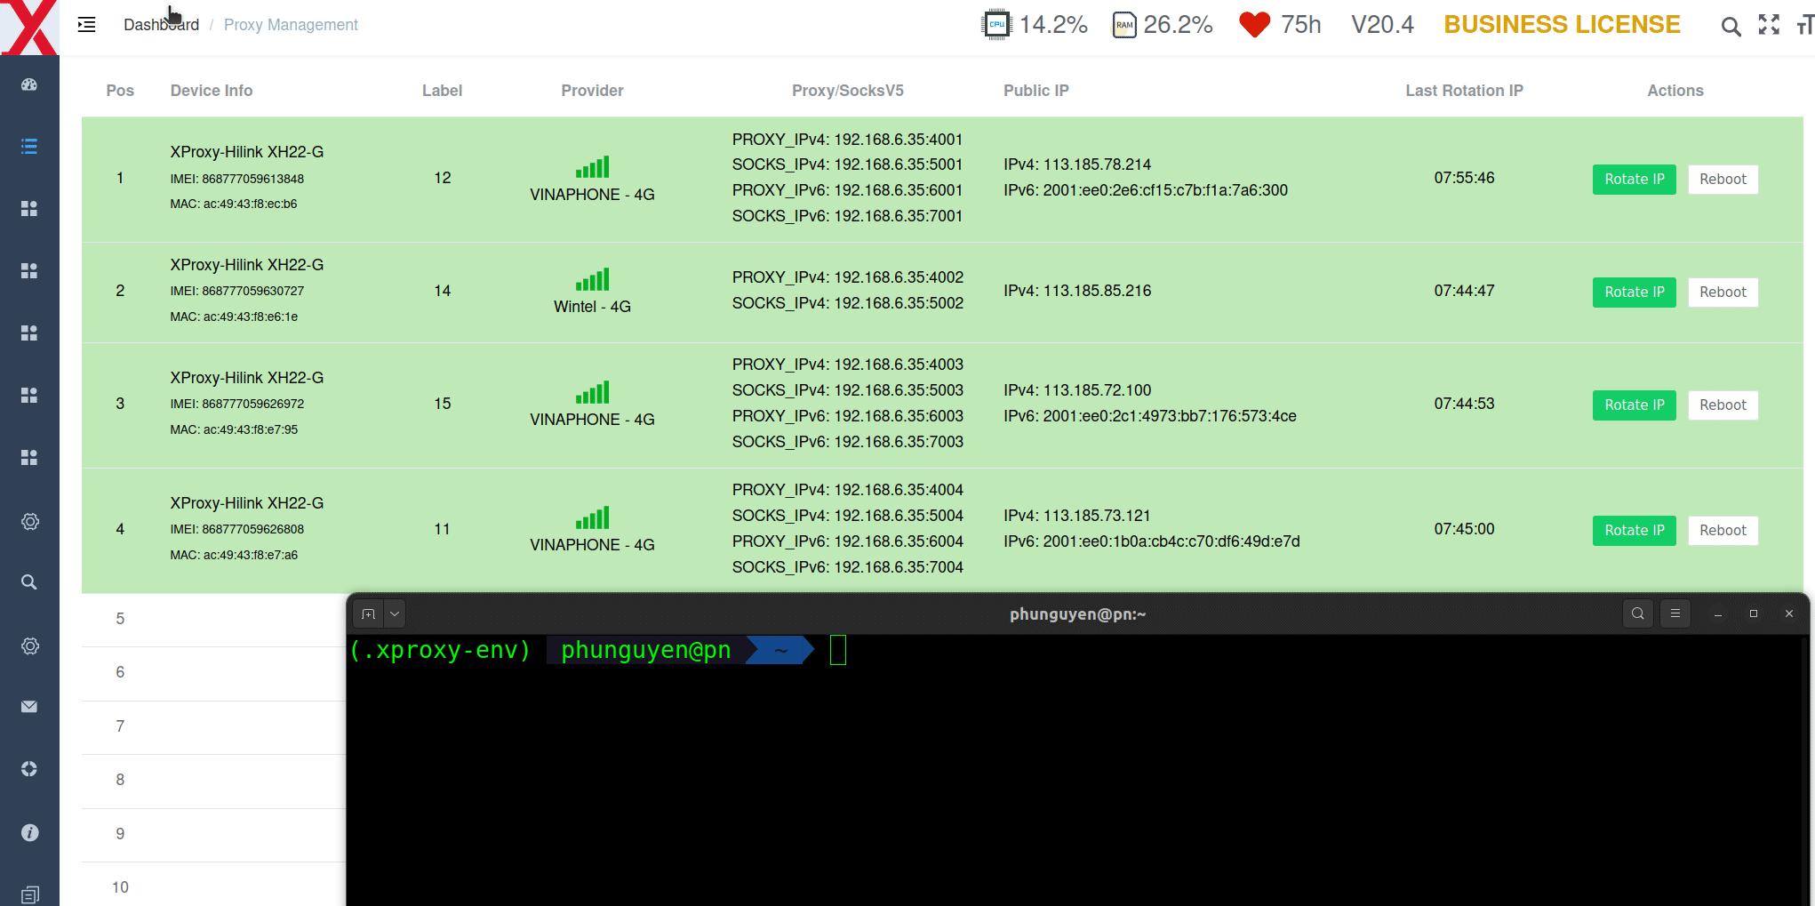The image size is (1815, 906).
Task: Open the terminal search button
Action: (x=1637, y=613)
